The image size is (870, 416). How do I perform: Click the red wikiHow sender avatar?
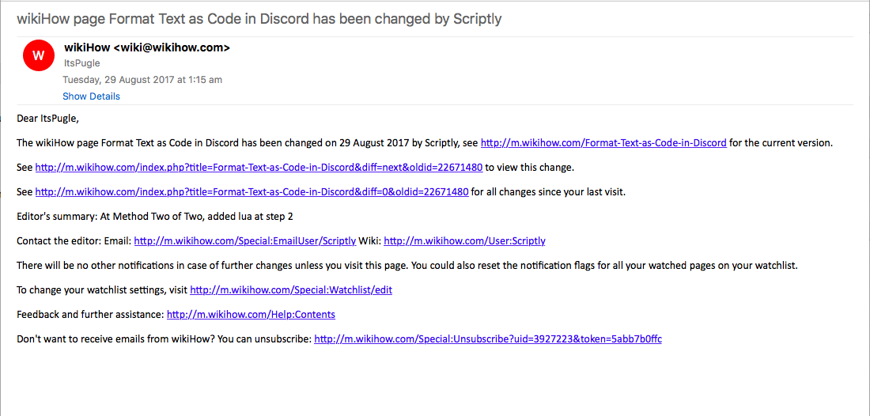(x=38, y=55)
